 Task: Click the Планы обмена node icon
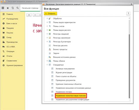(x=50, y=61)
